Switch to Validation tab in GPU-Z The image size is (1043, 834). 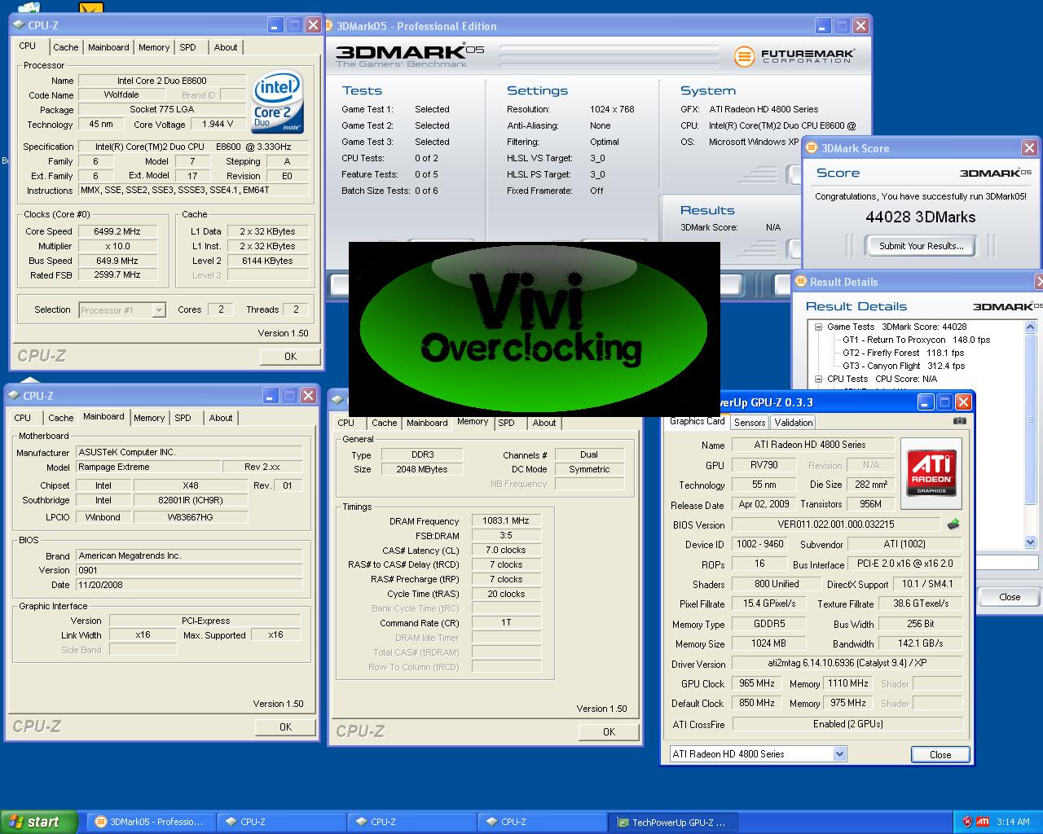pos(793,423)
